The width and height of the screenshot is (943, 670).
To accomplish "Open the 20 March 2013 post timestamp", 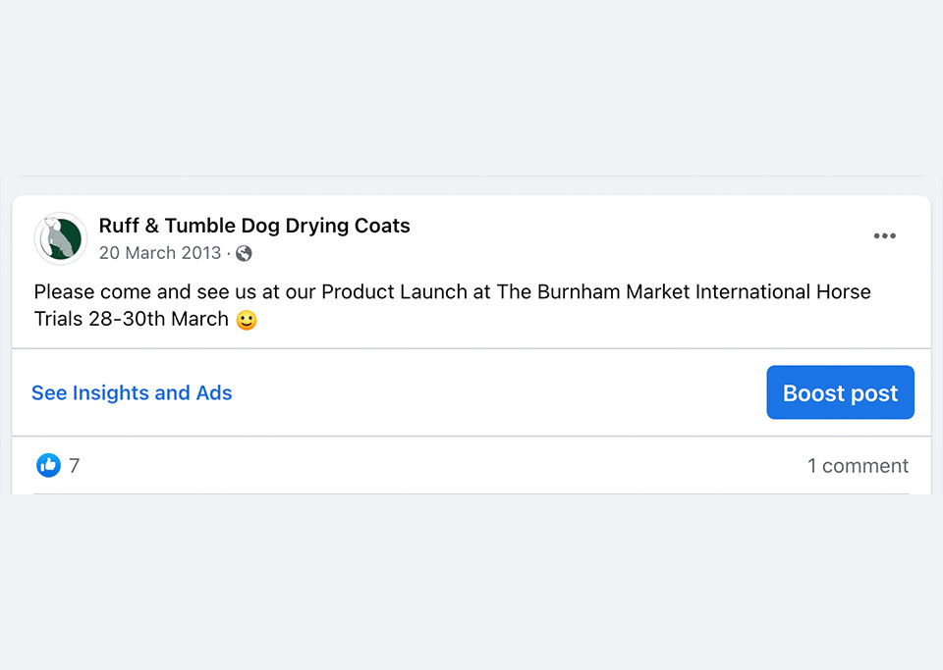I will [x=160, y=253].
